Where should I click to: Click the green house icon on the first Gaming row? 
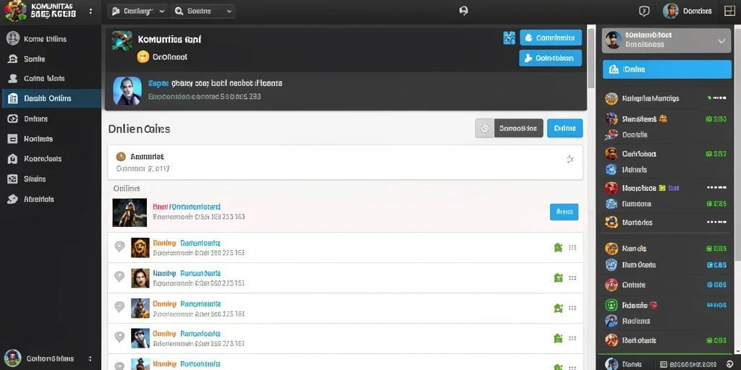pyautogui.click(x=558, y=247)
